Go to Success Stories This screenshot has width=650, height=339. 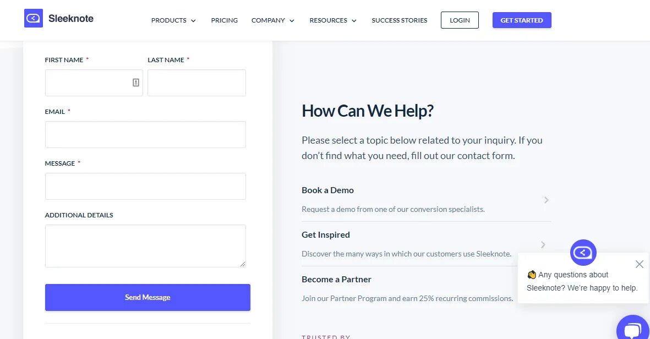click(x=399, y=20)
